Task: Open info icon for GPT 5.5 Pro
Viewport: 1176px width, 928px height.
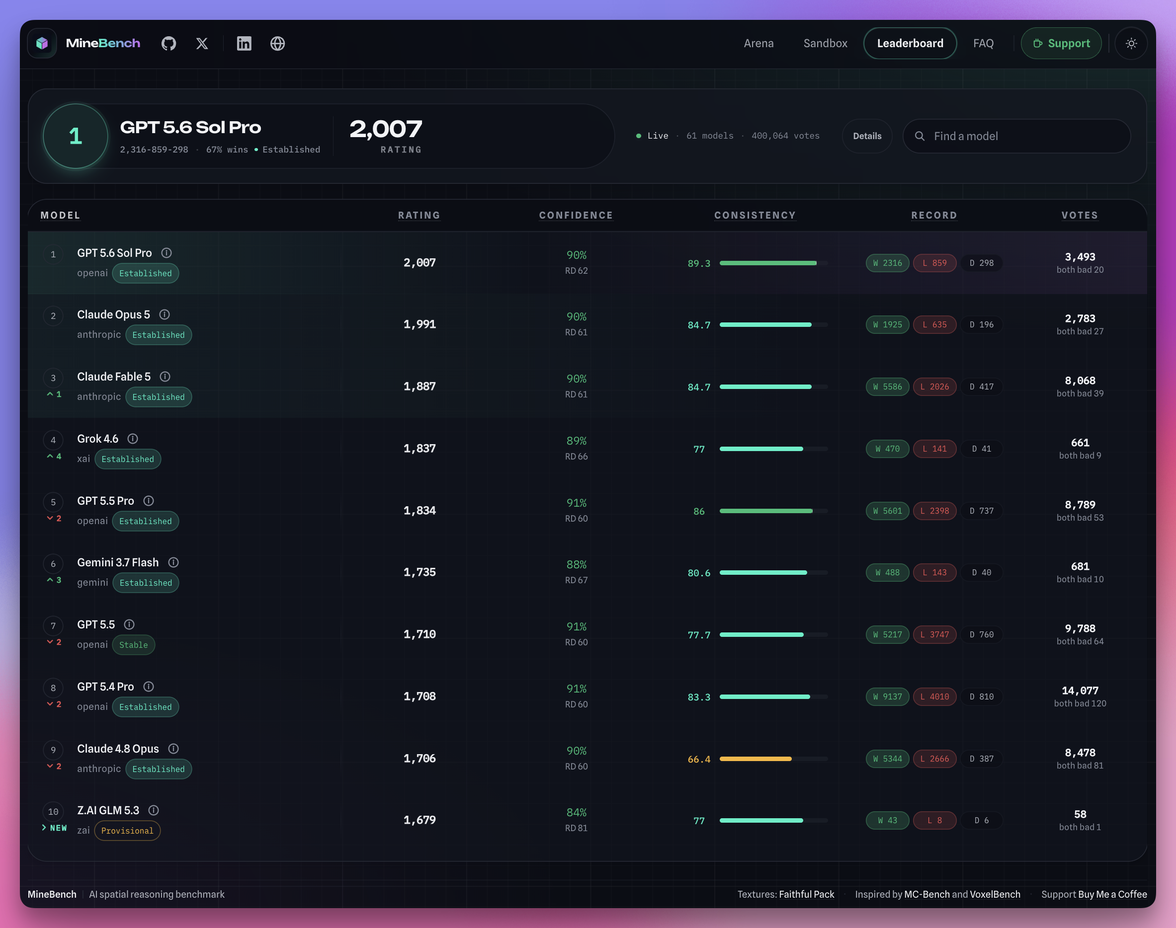Action: (x=149, y=500)
